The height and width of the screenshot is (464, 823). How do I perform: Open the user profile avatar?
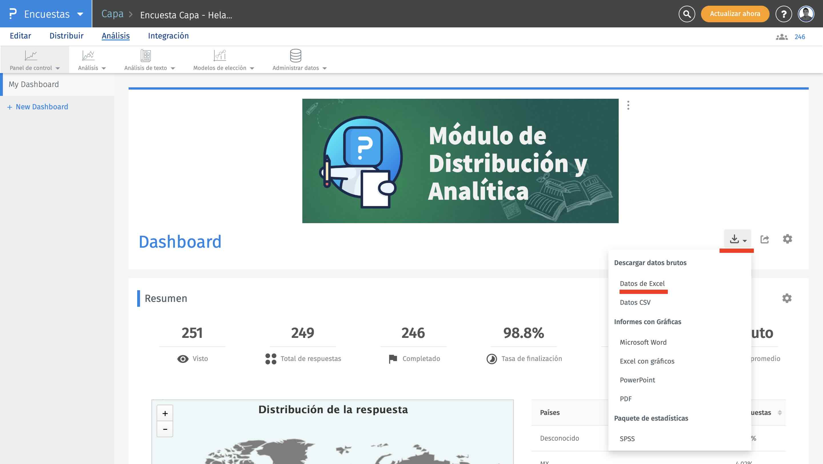806,14
